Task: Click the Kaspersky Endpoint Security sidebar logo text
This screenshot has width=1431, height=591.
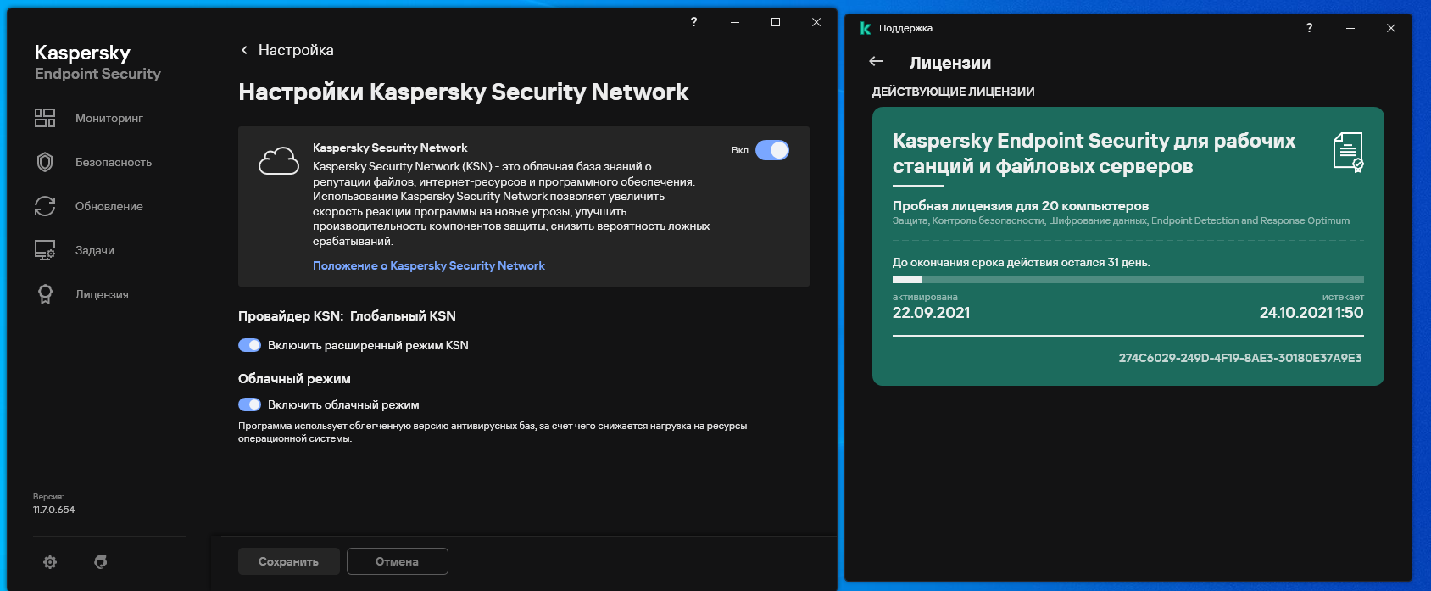Action: pyautogui.click(x=97, y=62)
